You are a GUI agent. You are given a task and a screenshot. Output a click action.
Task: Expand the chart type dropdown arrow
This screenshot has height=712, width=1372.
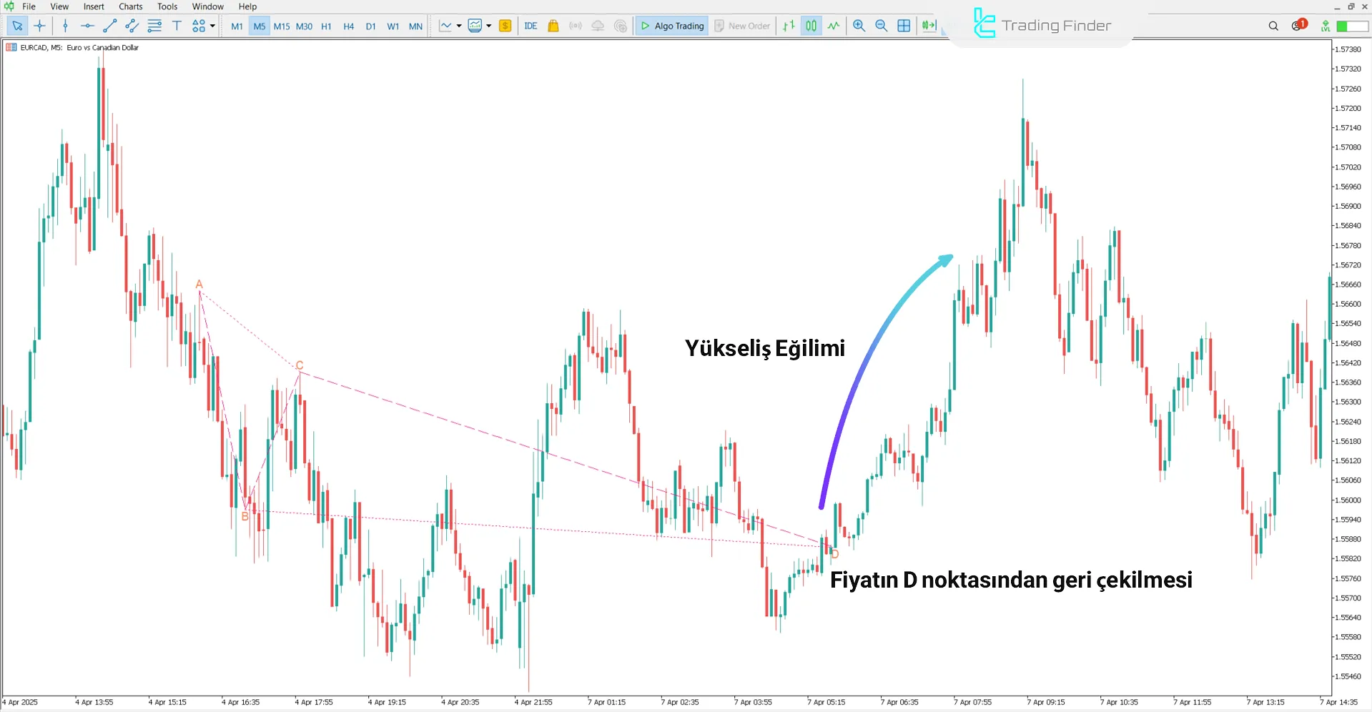(x=460, y=27)
